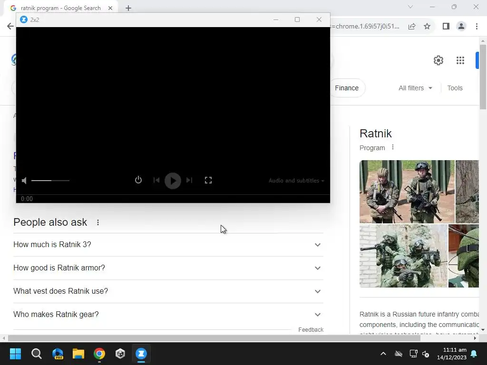Image resolution: width=487 pixels, height=365 pixels.
Task: Start playback with the play button
Action: tap(173, 181)
